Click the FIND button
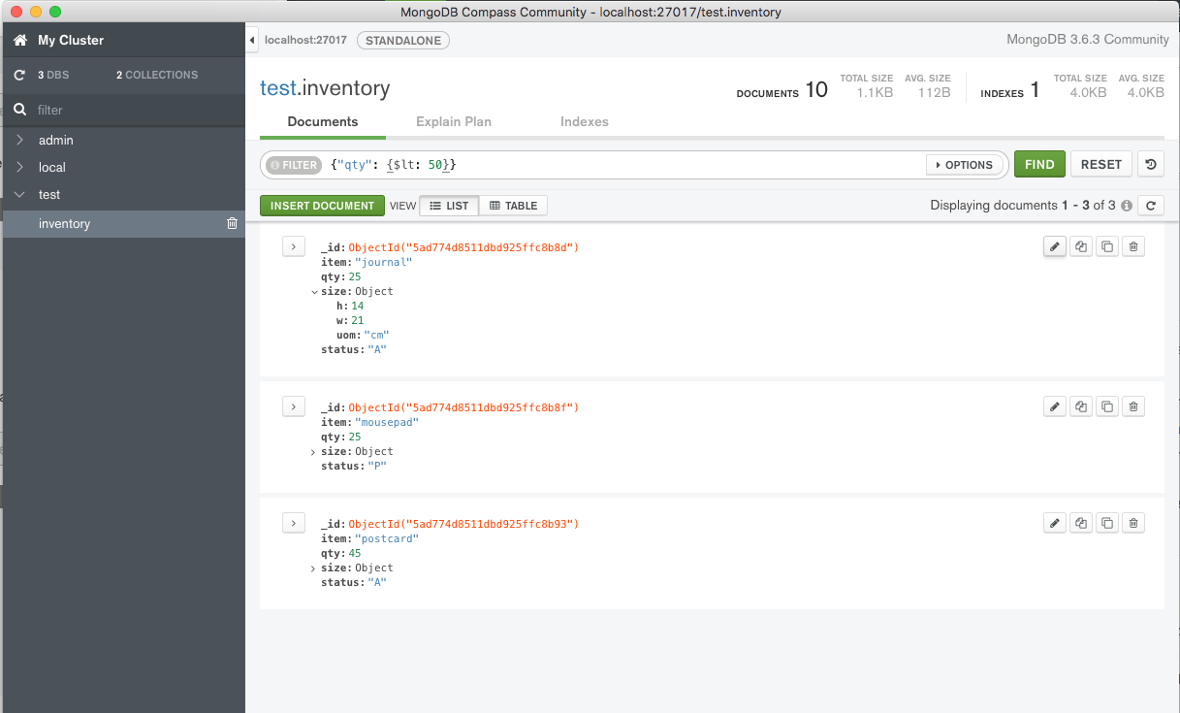Viewport: 1180px width, 713px height. click(1038, 164)
